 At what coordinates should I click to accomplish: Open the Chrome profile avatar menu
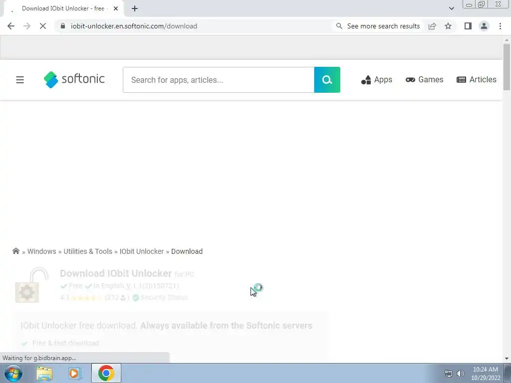(484, 26)
